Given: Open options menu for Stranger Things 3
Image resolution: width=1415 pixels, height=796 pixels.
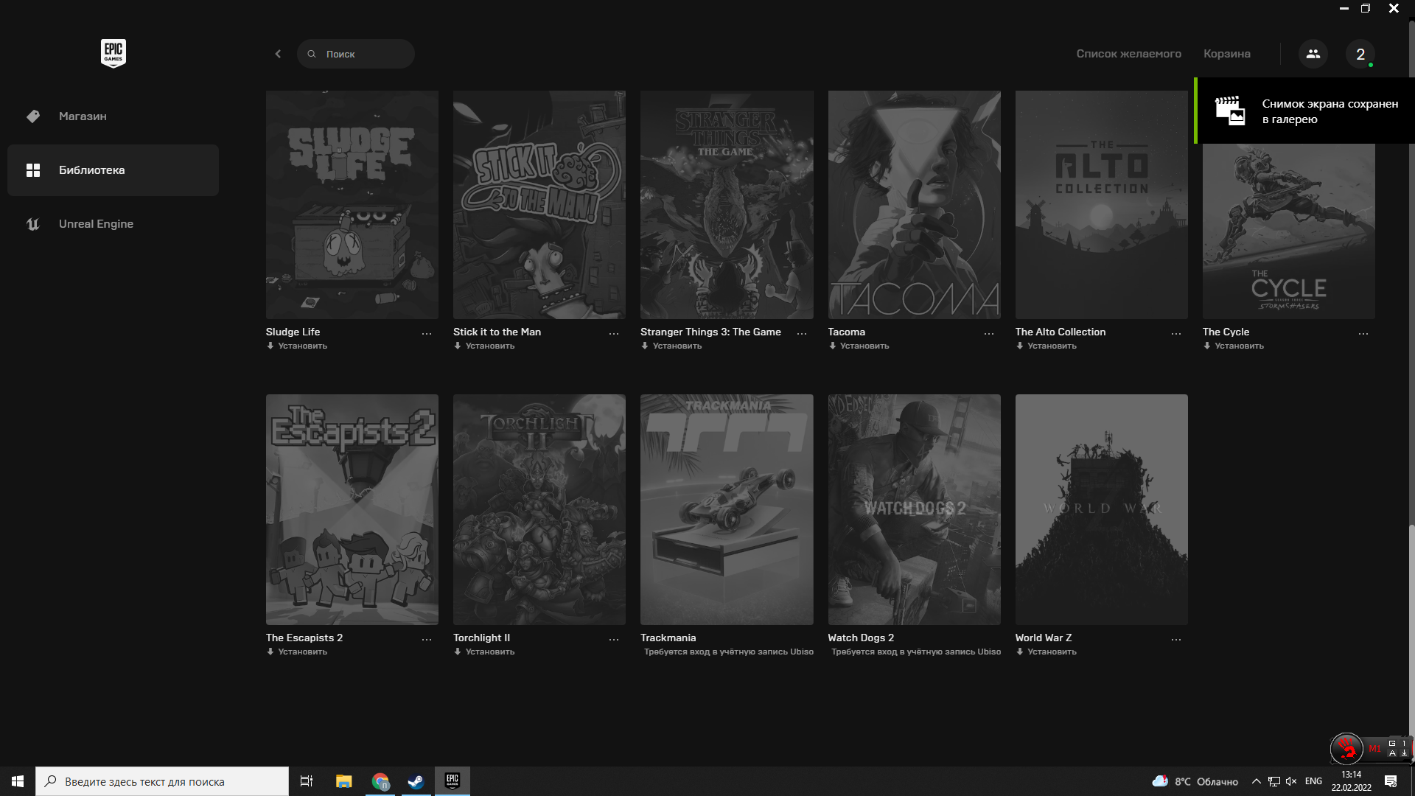Looking at the screenshot, I should [802, 334].
